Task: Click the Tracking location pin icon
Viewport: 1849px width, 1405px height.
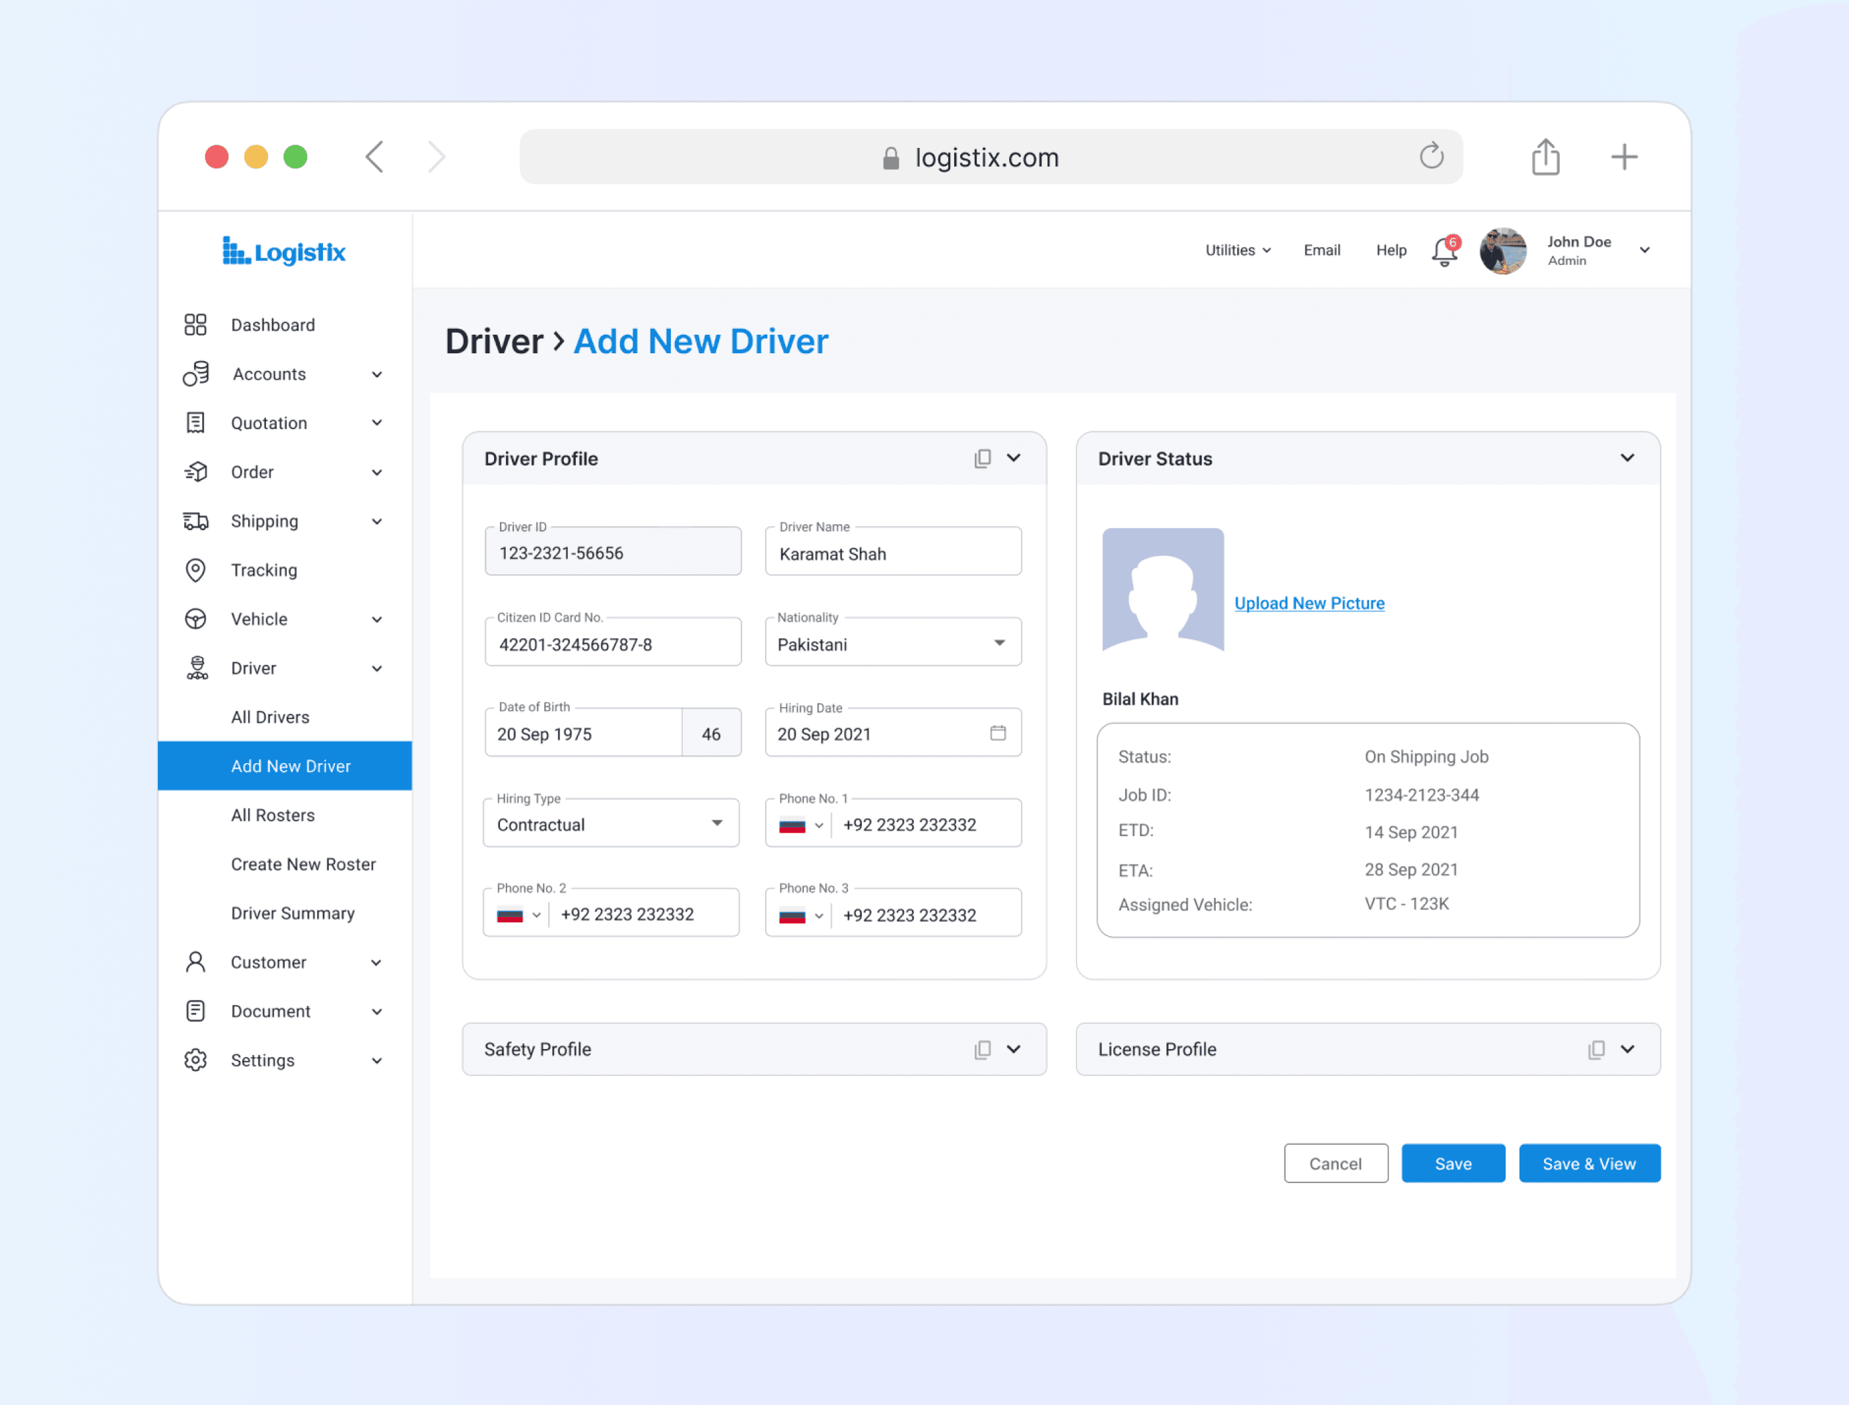Action: pyautogui.click(x=195, y=570)
